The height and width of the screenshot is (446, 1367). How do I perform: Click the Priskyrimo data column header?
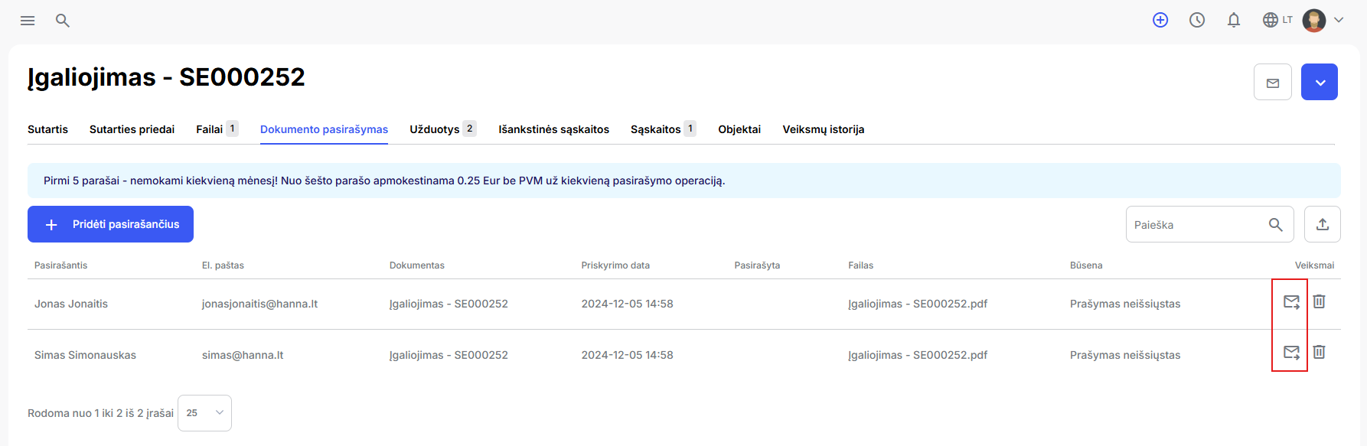pyautogui.click(x=615, y=265)
